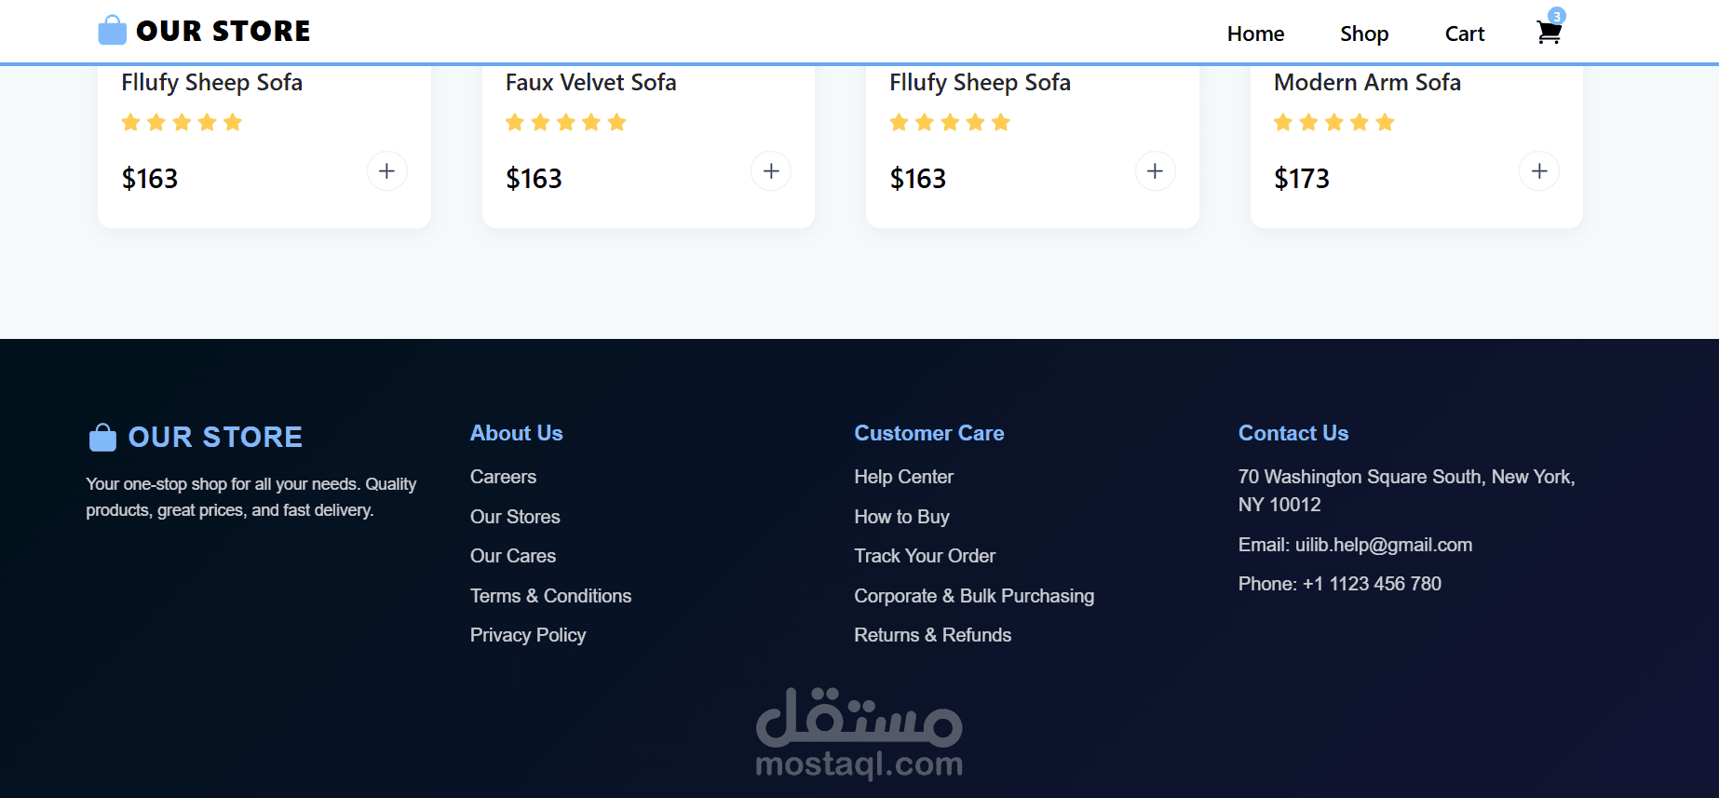Click the cart item count badge
This screenshot has width=1719, height=798.
[1557, 16]
